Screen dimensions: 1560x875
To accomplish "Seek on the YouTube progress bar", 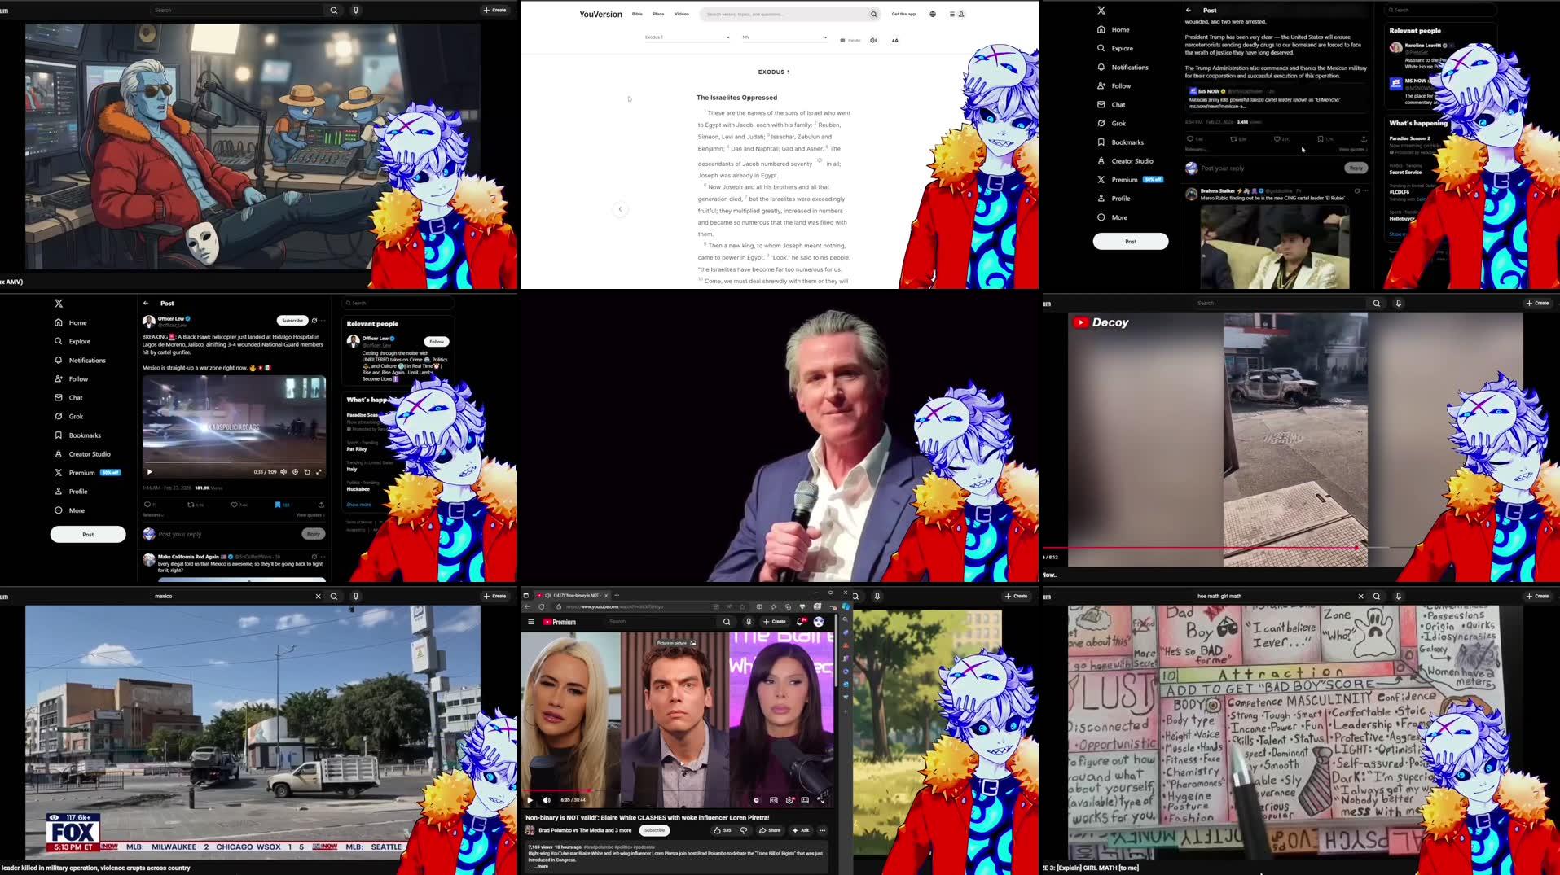I will pos(676,790).
